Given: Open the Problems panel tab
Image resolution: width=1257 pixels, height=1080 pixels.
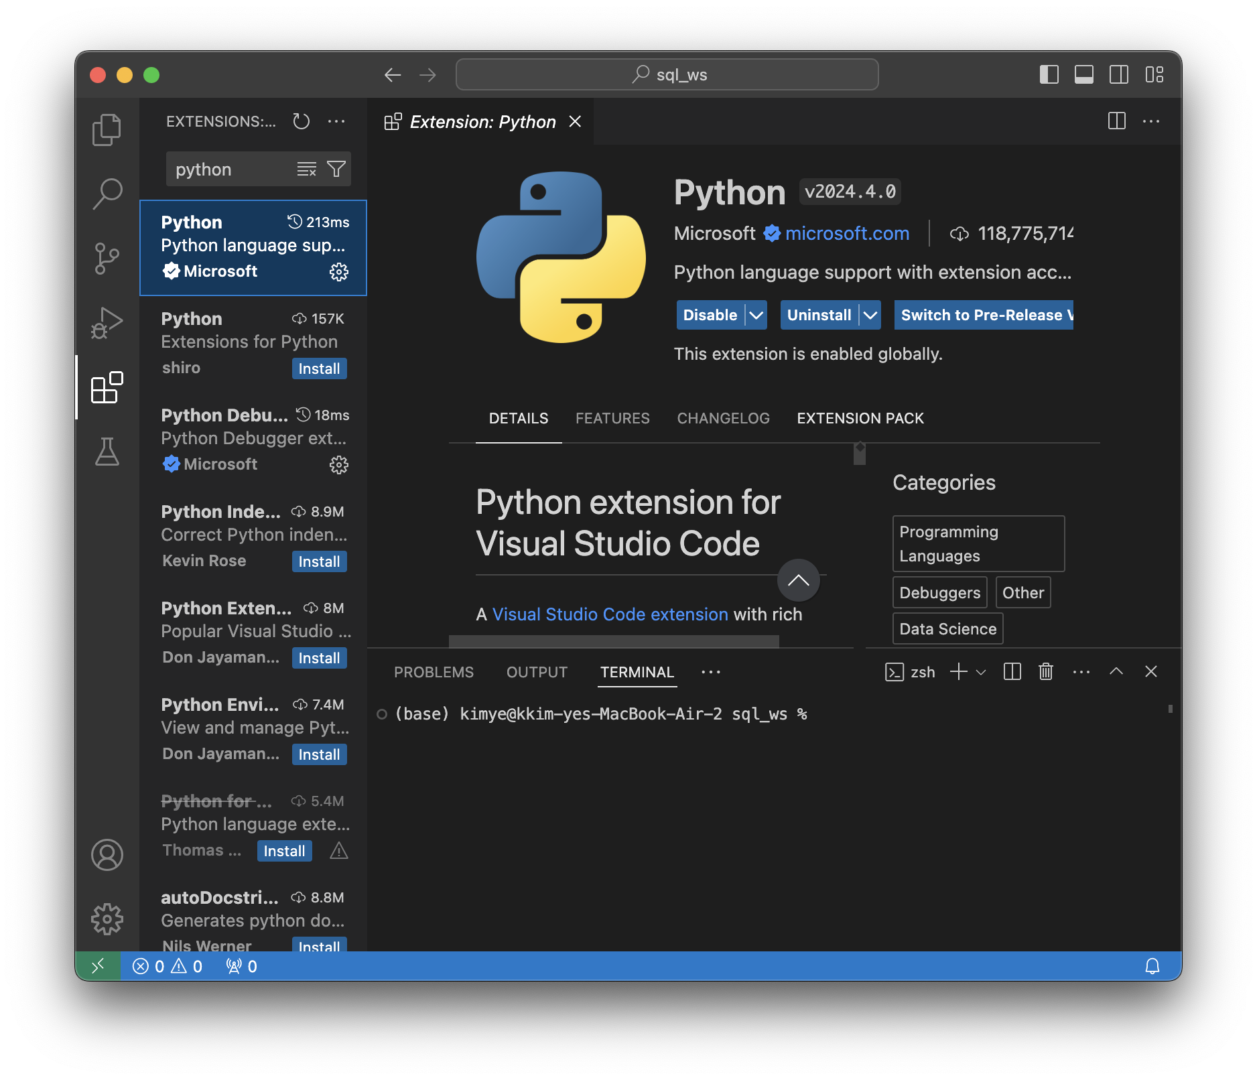Looking at the screenshot, I should [x=434, y=672].
